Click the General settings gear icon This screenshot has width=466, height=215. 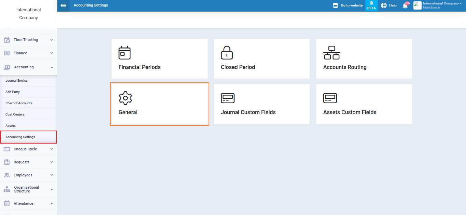click(x=125, y=98)
